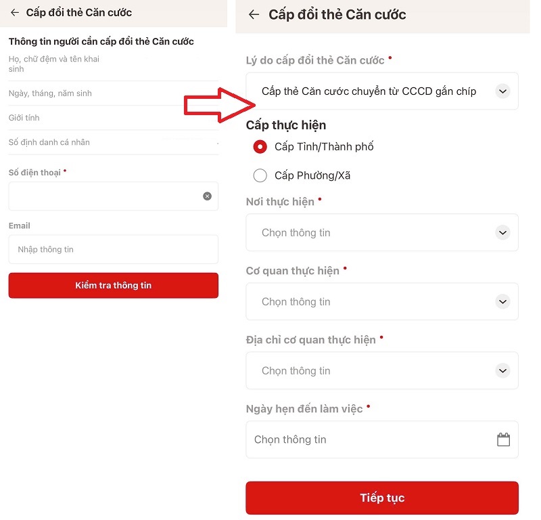Screen dimensions: 541x520
Task: Click the Ngày, tháng, năm sinh row
Action: [x=113, y=93]
